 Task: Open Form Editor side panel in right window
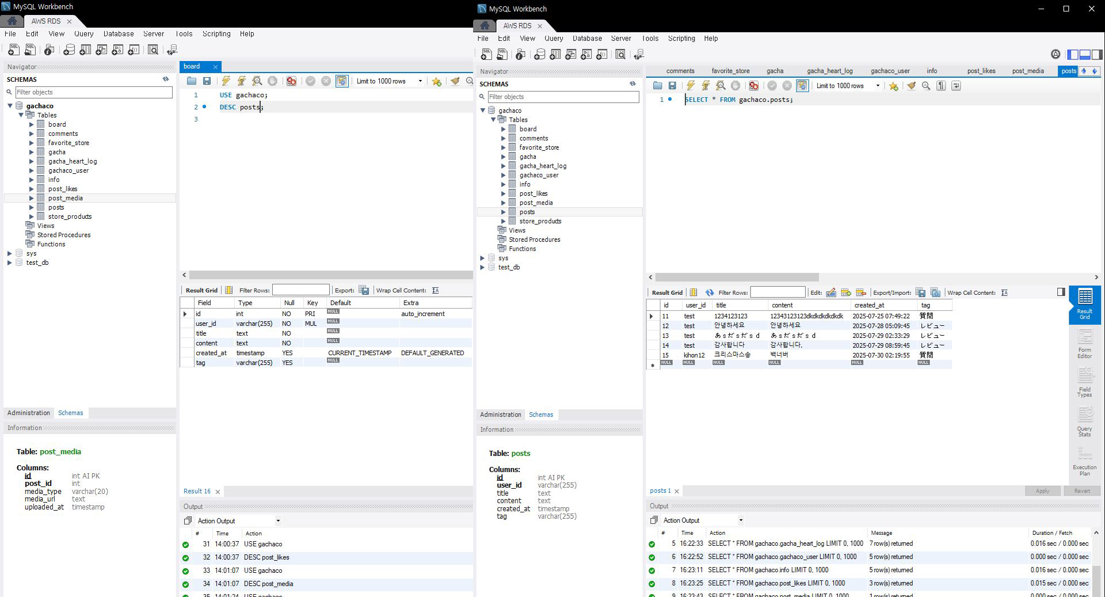click(1085, 344)
